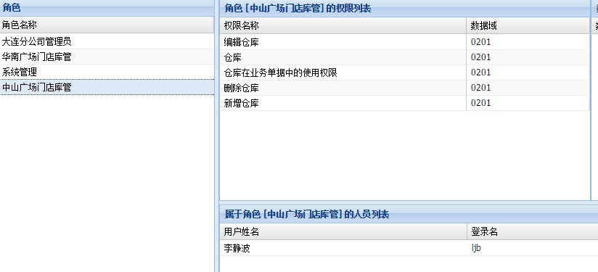The image size is (598, 272).
Task: Select the 删除仓库 permission row
Action: (405, 88)
